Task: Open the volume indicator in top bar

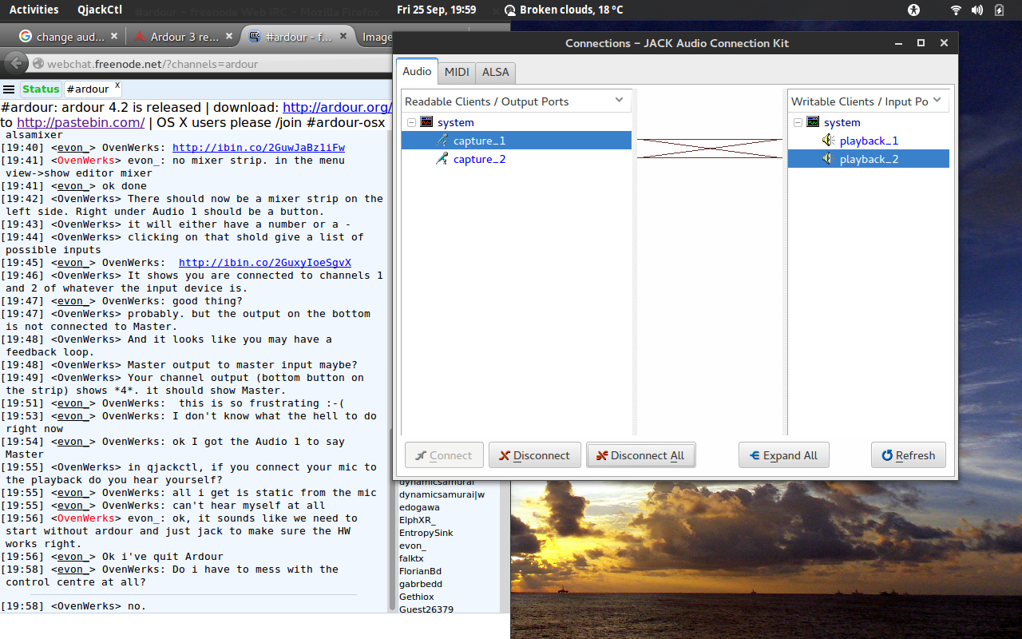Action: click(x=977, y=10)
